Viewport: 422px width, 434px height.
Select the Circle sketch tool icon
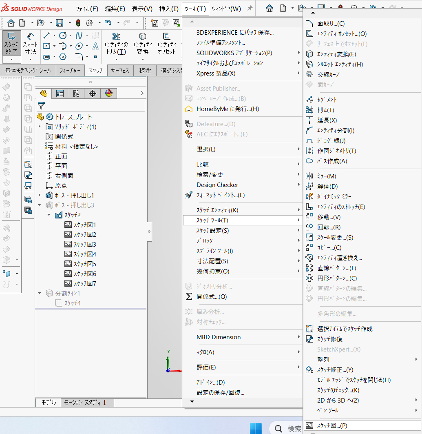(63, 36)
